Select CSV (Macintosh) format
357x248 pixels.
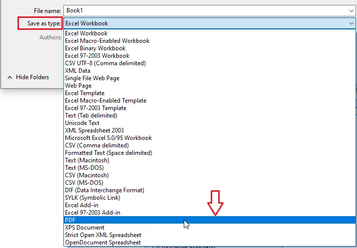pyautogui.click(x=210, y=175)
